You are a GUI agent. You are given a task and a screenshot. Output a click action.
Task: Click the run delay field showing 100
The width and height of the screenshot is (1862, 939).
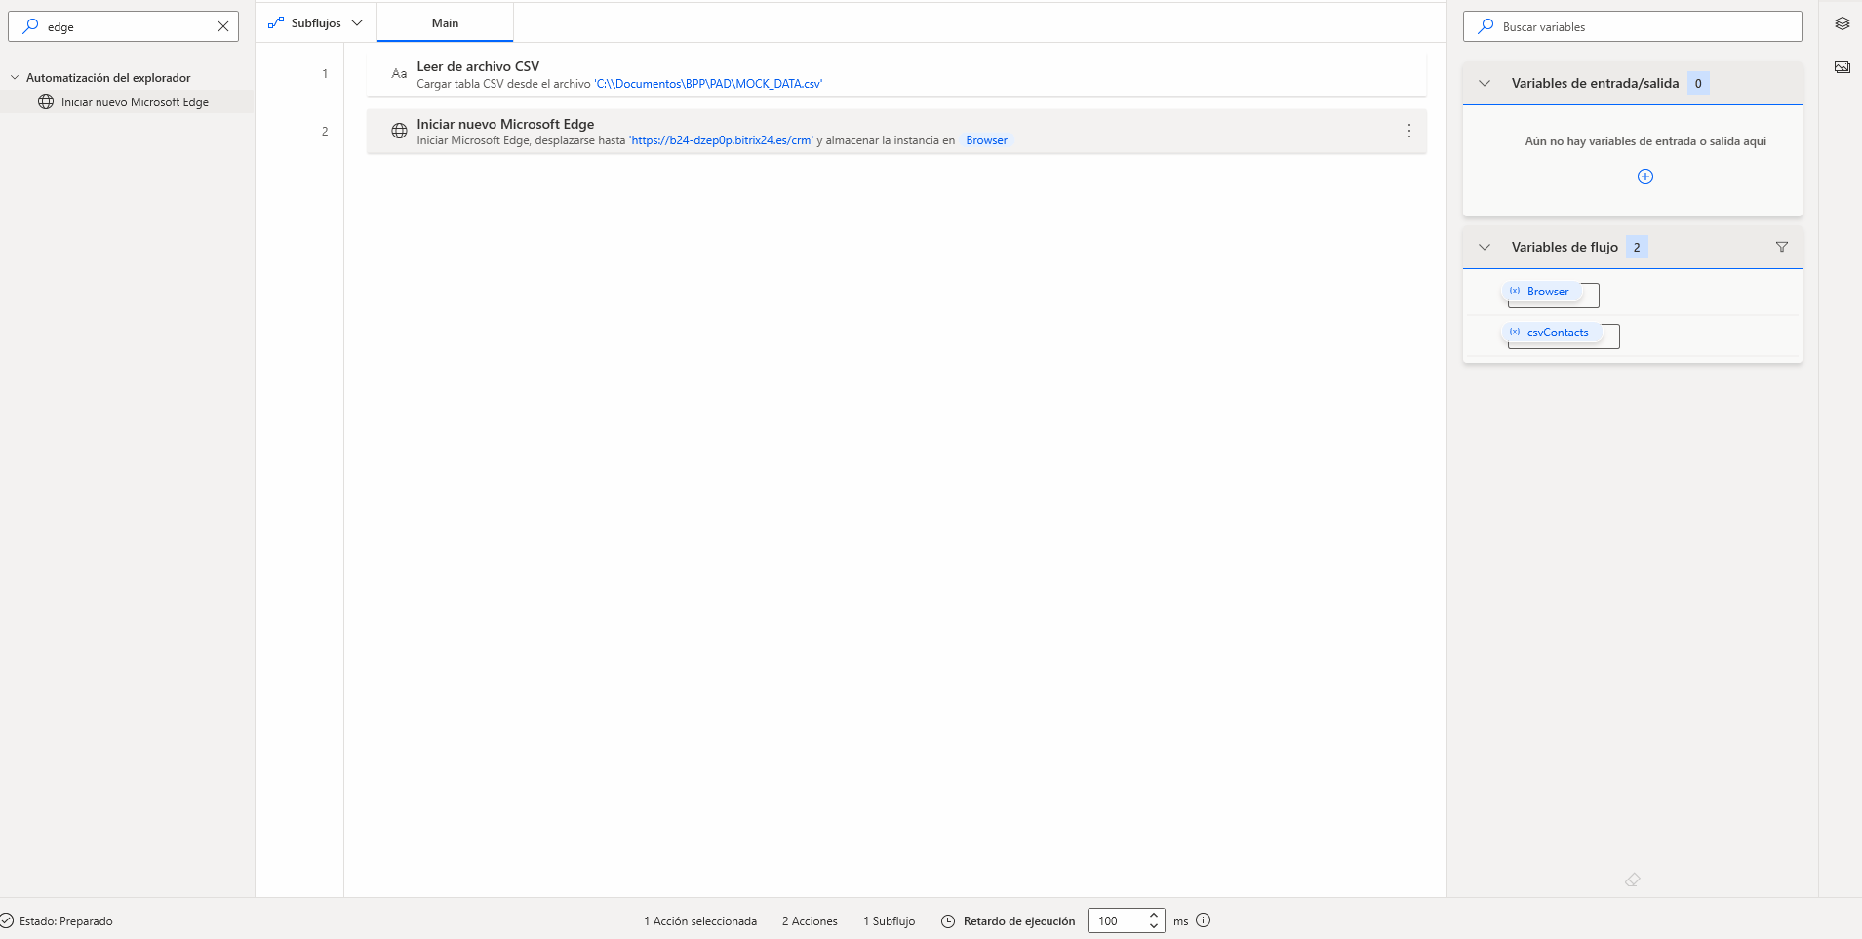tap(1117, 920)
